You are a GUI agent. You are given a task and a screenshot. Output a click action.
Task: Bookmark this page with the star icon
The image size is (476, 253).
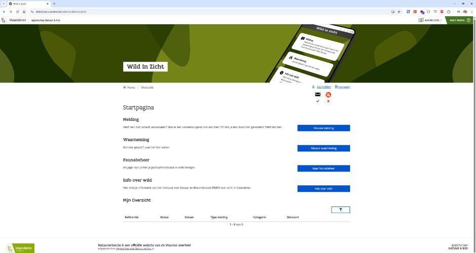tap(399, 11)
